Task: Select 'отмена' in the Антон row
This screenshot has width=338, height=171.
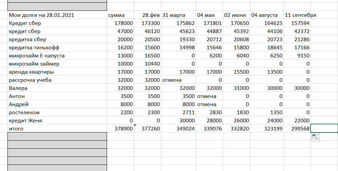Action: point(209,96)
